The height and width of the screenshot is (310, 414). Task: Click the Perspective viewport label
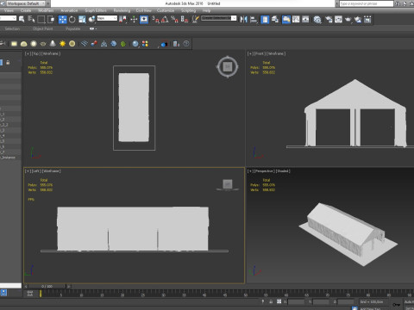pos(265,171)
